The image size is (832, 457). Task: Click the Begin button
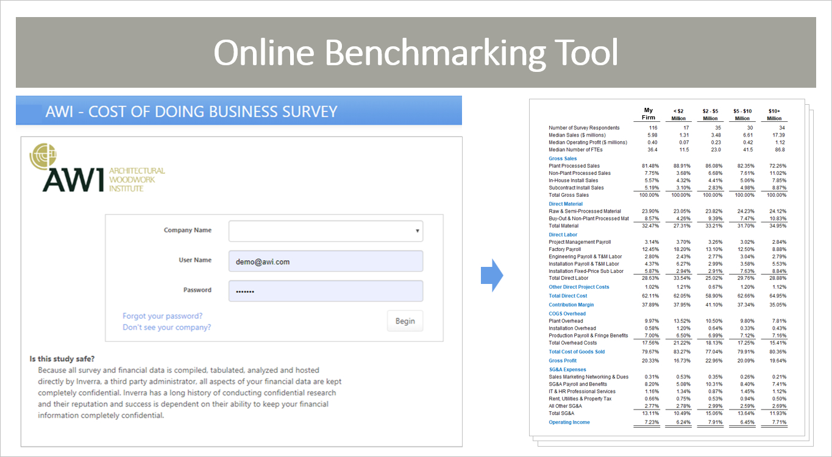405,321
